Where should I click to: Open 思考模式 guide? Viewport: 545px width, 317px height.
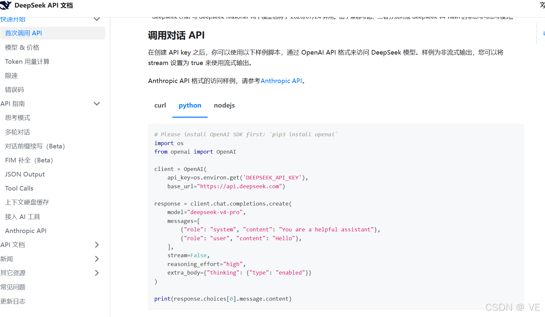click(x=18, y=118)
